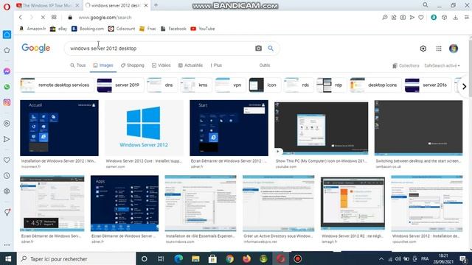
Task: Close the Windows XP Tour tab
Action: (x=77, y=5)
